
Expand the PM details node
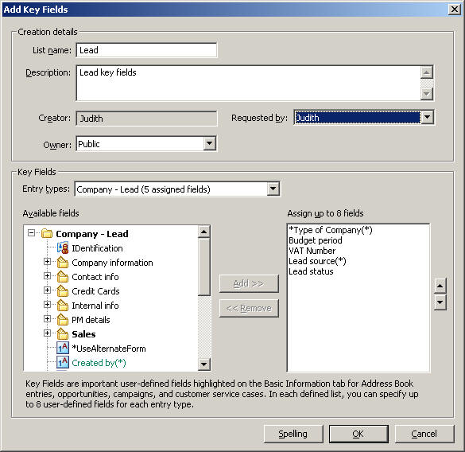[x=47, y=318]
